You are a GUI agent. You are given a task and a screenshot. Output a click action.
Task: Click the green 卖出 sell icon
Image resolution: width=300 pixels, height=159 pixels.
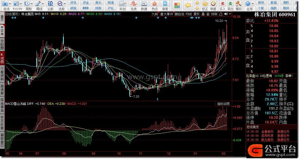(230, 4)
